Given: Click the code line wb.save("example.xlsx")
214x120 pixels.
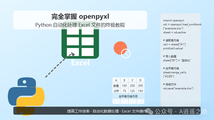Looking at the screenshot, I should (x=178, y=89).
